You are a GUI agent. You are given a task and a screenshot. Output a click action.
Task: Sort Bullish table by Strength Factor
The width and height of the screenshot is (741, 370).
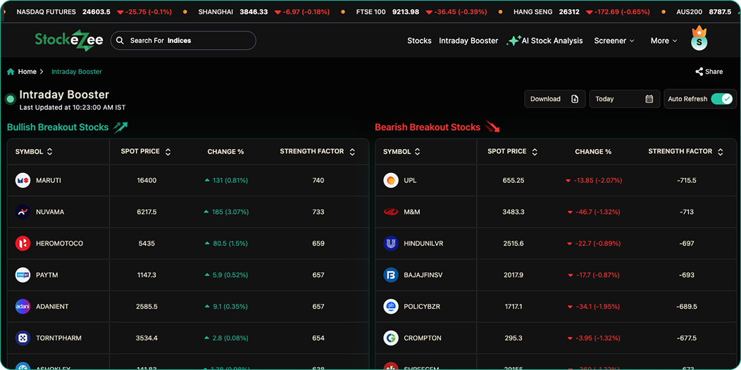click(x=352, y=152)
